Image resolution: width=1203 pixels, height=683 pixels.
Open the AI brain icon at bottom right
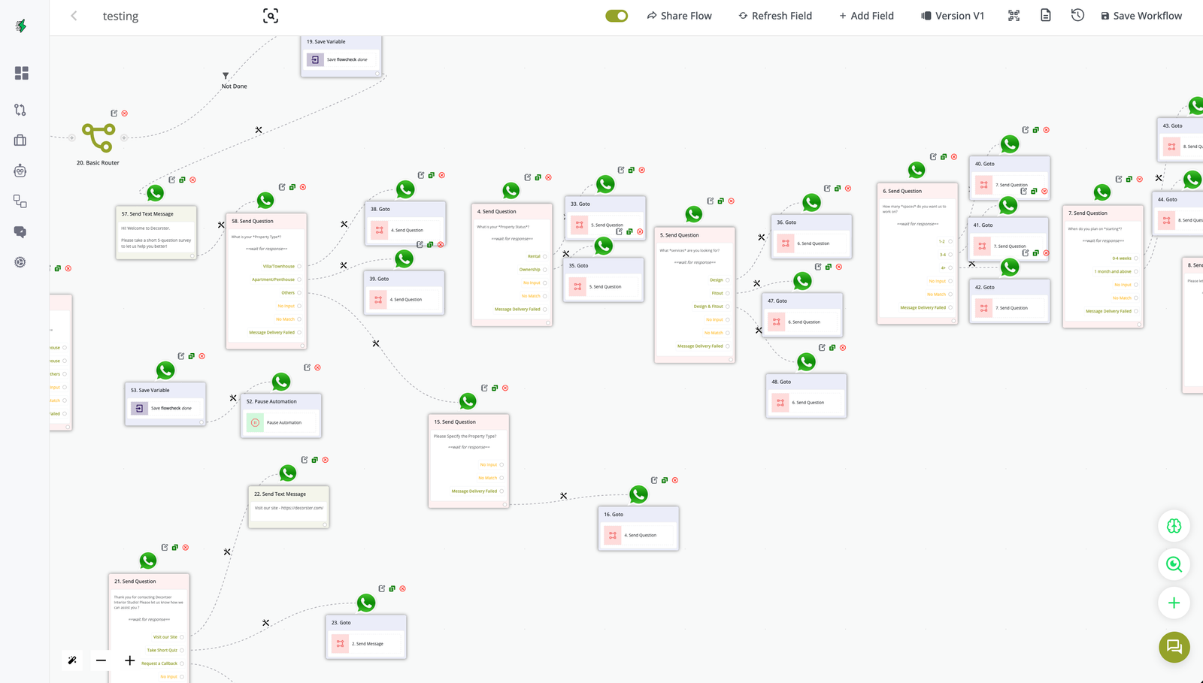[x=1174, y=526]
